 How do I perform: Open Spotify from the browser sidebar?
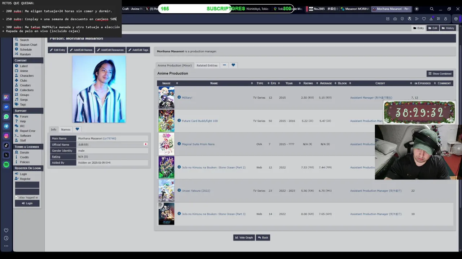6,165
